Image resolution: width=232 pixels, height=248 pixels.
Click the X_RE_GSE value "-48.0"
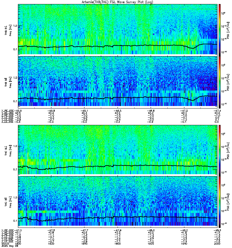tap(151, 230)
